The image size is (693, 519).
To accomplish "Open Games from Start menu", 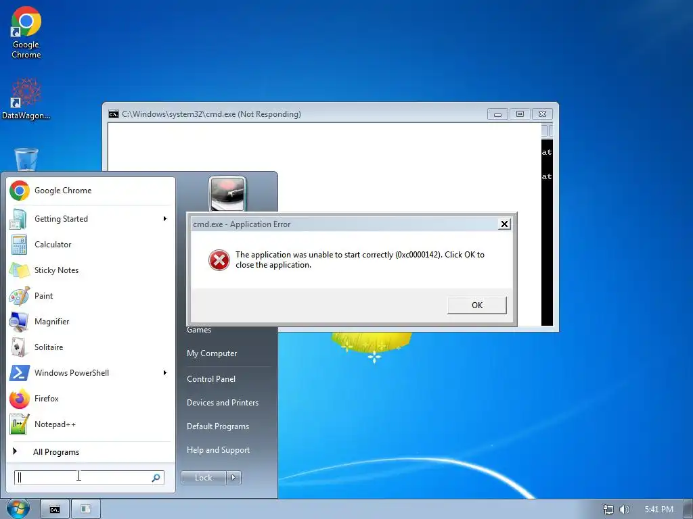I will (199, 330).
